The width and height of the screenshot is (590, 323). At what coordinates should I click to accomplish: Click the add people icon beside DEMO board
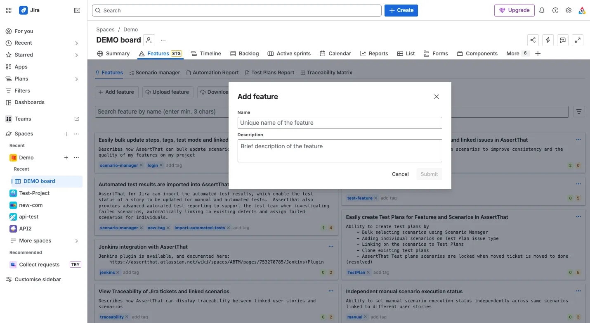pyautogui.click(x=149, y=40)
